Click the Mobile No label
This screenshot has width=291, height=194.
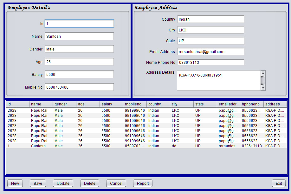click(34, 87)
